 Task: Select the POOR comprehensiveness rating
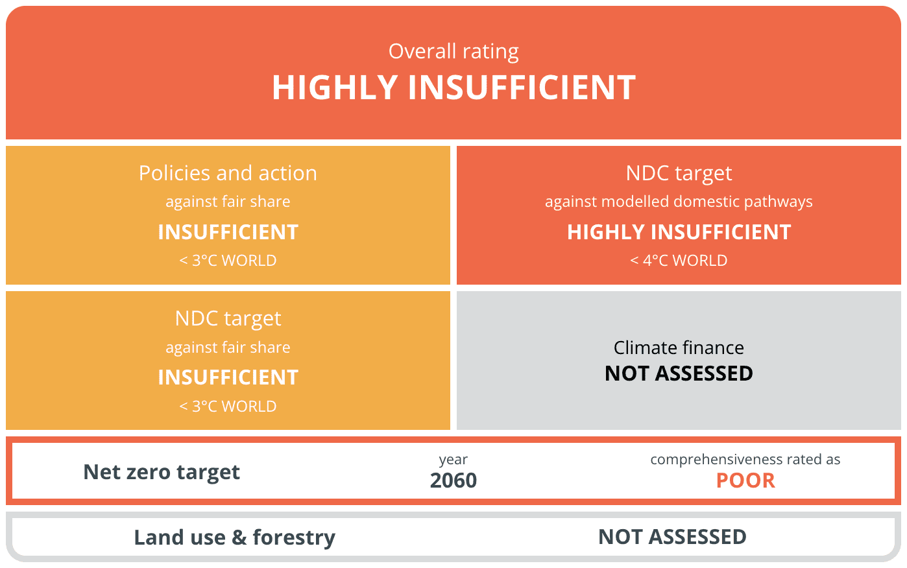745,480
